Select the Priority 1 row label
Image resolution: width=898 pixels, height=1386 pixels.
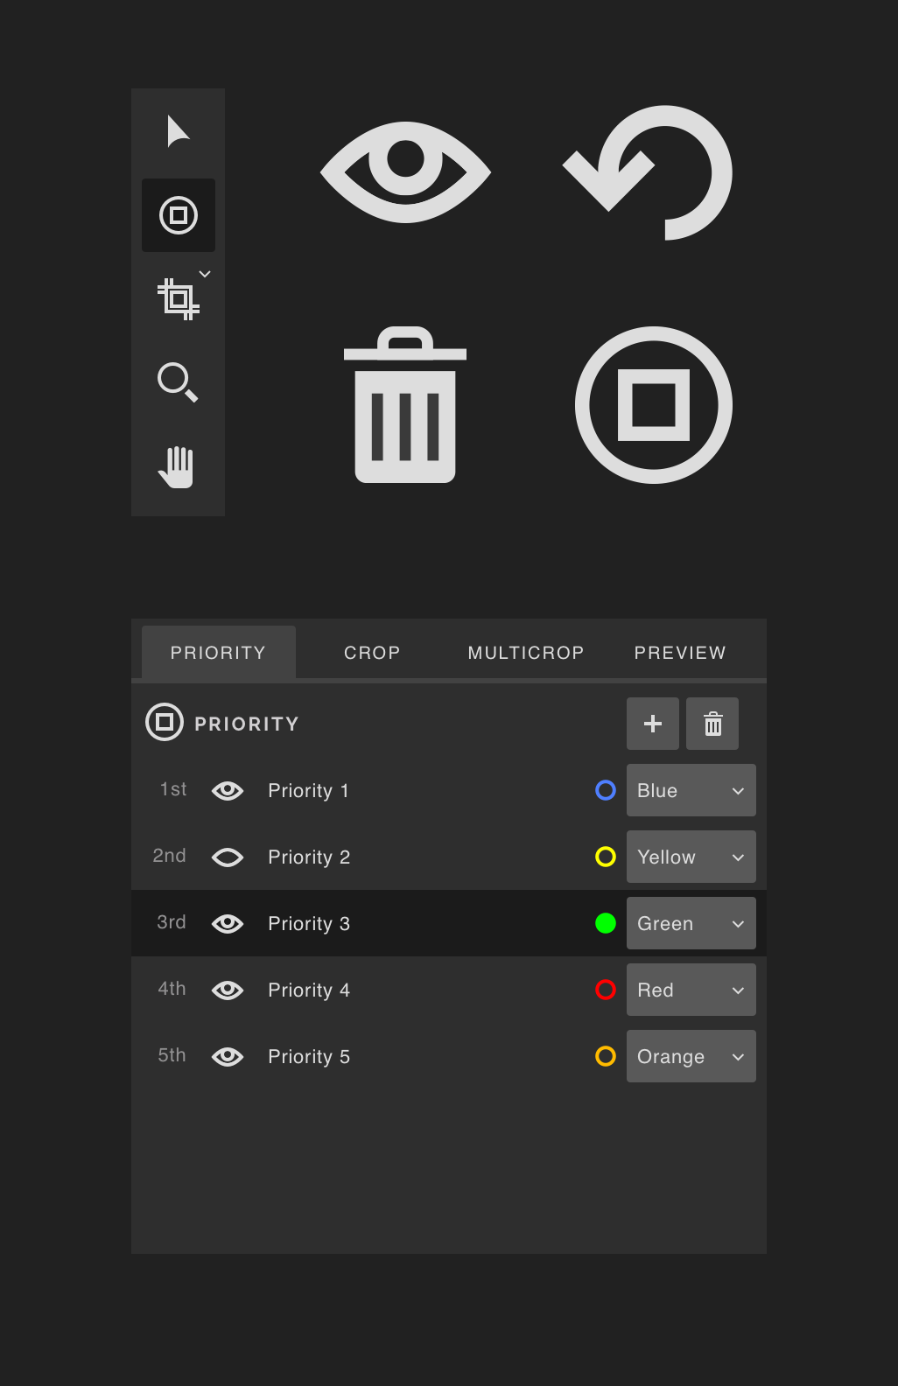[309, 791]
